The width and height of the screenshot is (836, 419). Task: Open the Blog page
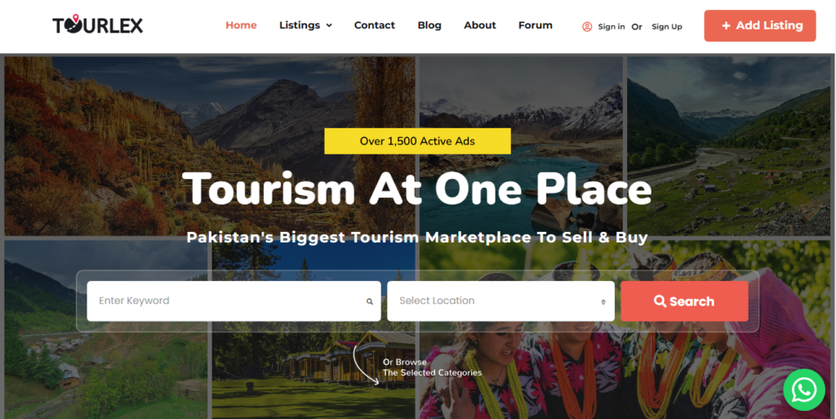coord(429,25)
